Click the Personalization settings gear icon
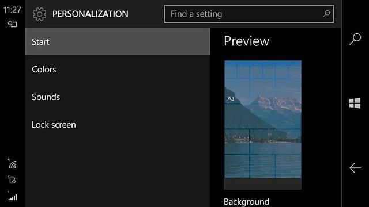Screen dimensions: 369x207 click(40, 14)
